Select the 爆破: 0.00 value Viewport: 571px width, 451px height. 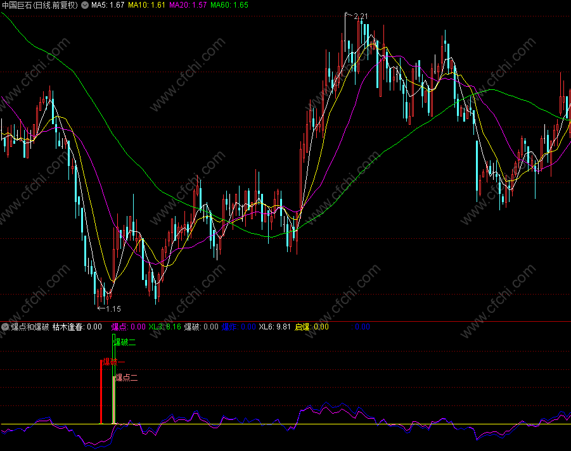pos(201,327)
